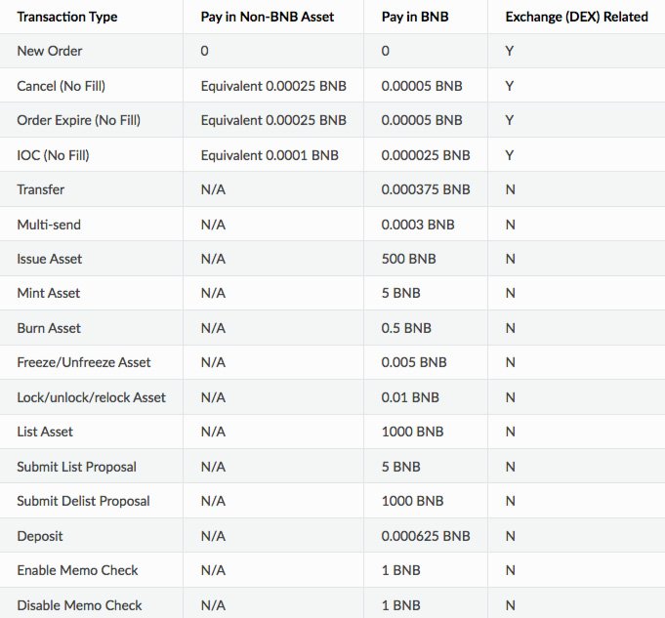
Task: Click the 0.005 BNB Freeze fee
Action: click(414, 362)
